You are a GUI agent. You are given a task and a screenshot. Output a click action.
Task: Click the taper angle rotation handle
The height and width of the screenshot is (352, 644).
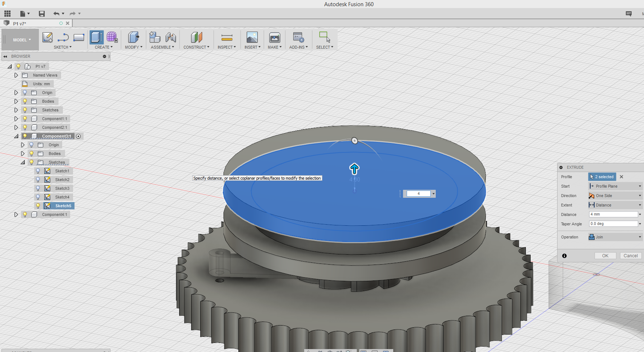pos(355,141)
